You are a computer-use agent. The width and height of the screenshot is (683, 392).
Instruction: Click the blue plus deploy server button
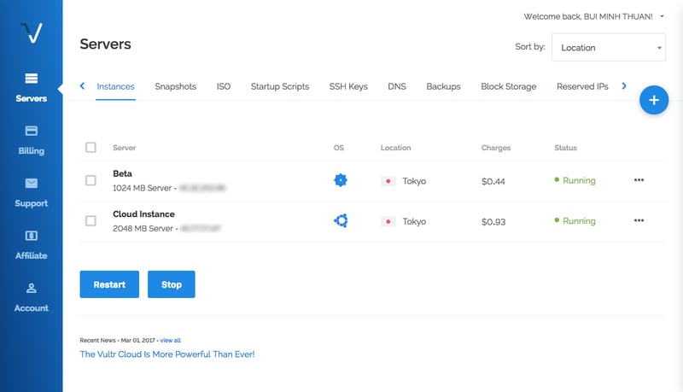click(654, 101)
